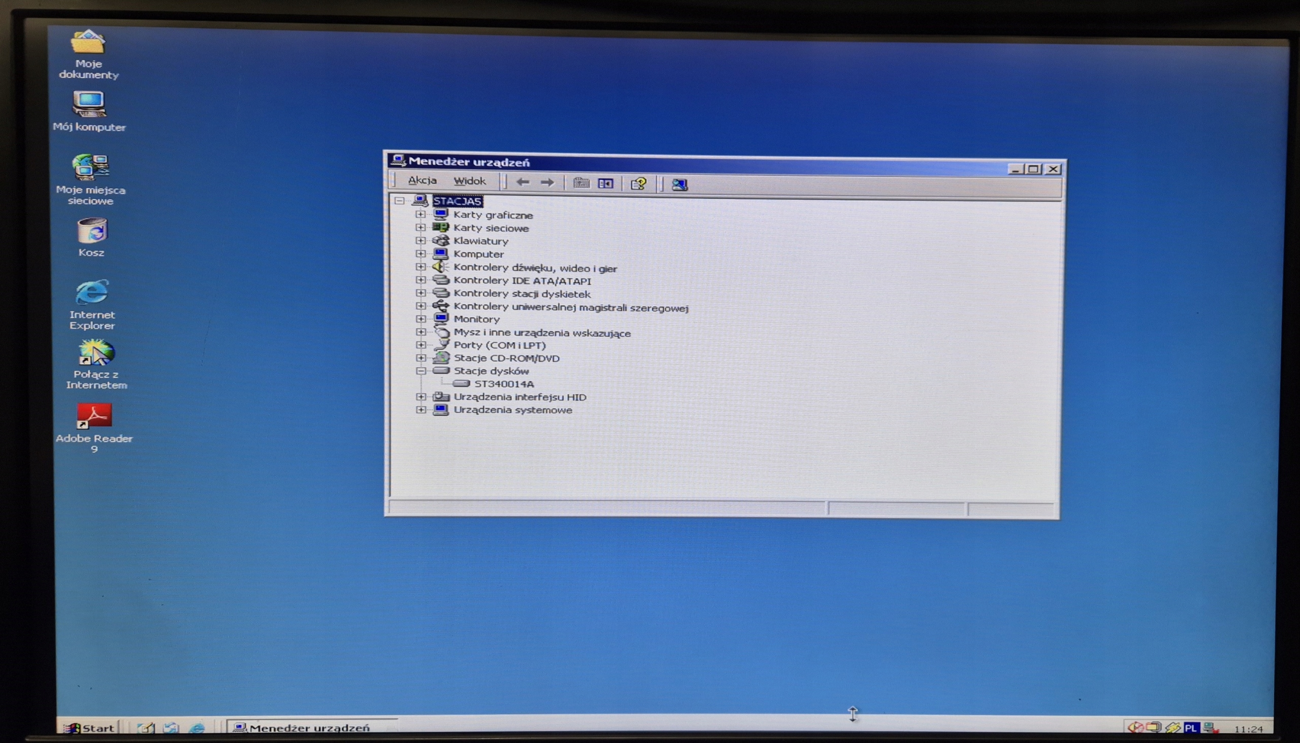
Task: Expand Kontrolery dźwięku, wideo i gier
Action: coord(420,267)
